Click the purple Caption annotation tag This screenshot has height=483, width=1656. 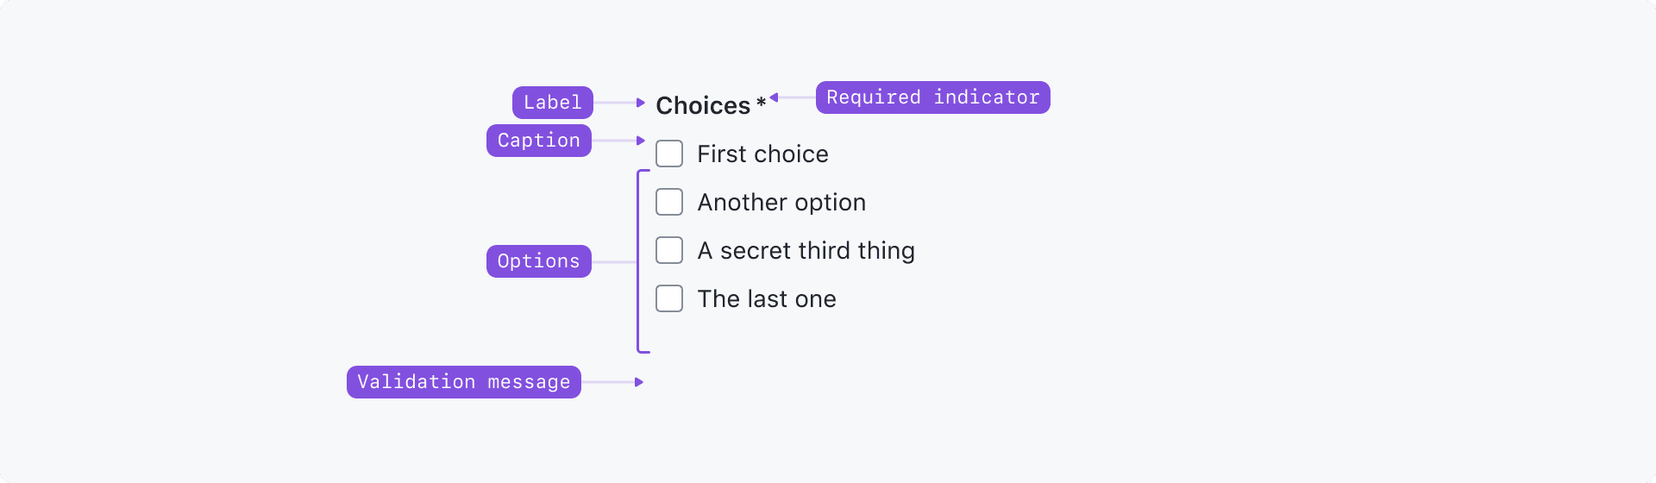(x=539, y=141)
